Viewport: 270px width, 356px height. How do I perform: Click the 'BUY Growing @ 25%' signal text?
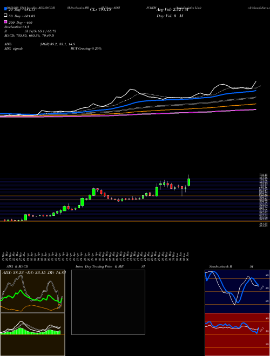click(86, 49)
